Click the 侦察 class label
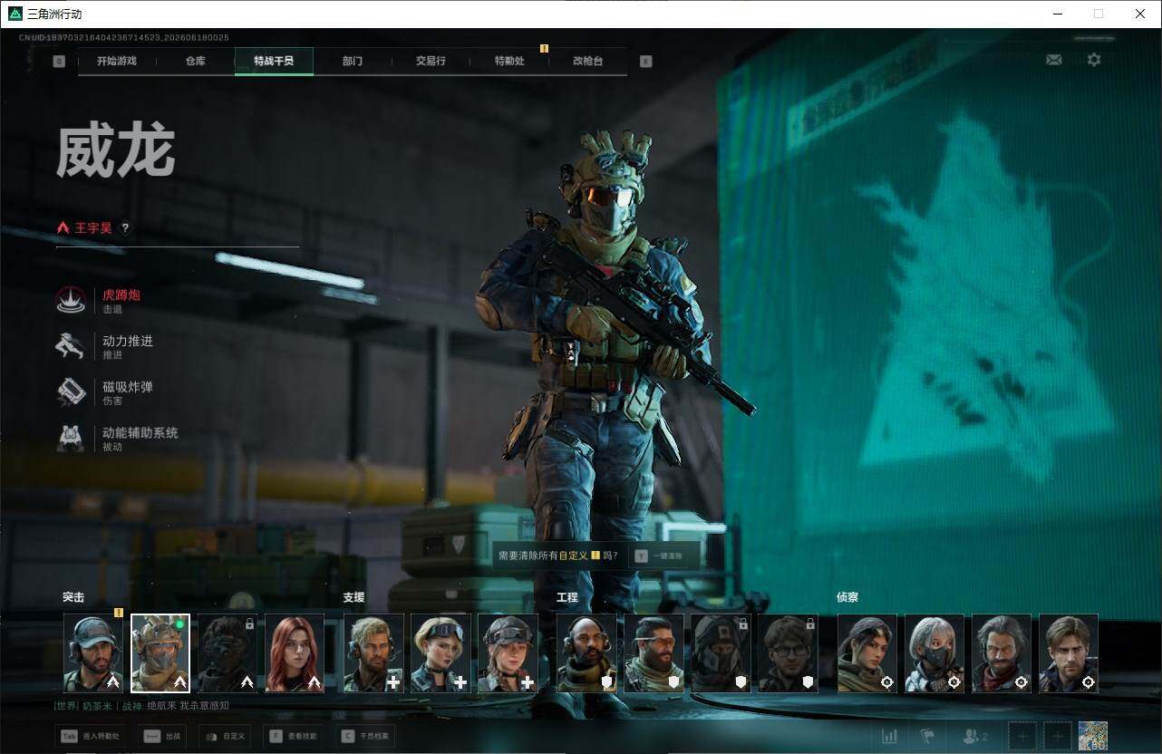 click(847, 597)
